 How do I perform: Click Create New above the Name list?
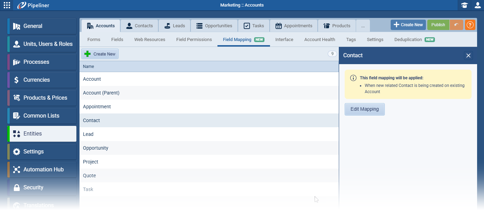tap(100, 54)
